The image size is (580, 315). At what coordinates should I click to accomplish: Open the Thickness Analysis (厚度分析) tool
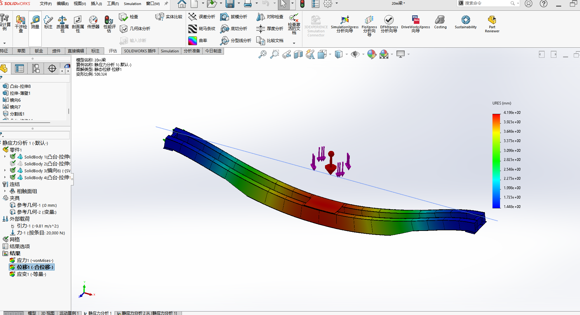point(261,29)
